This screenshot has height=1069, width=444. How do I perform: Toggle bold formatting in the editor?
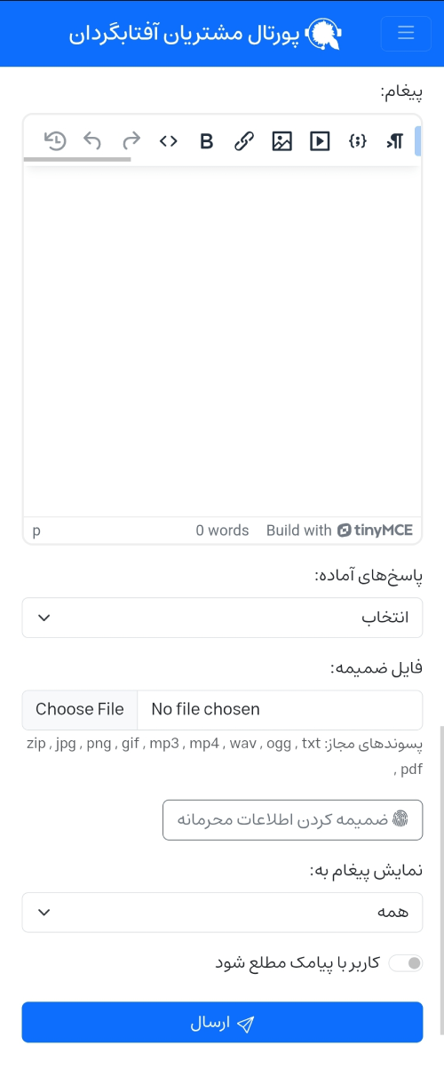pos(207,140)
